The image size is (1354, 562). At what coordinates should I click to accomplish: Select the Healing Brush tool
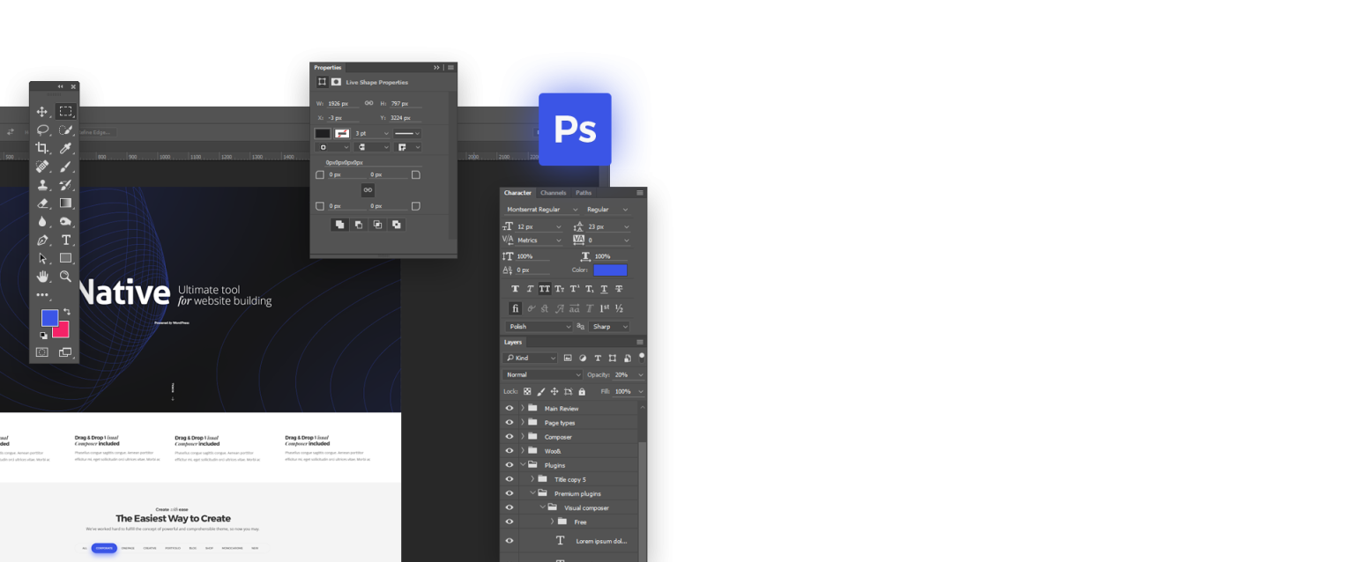point(41,166)
